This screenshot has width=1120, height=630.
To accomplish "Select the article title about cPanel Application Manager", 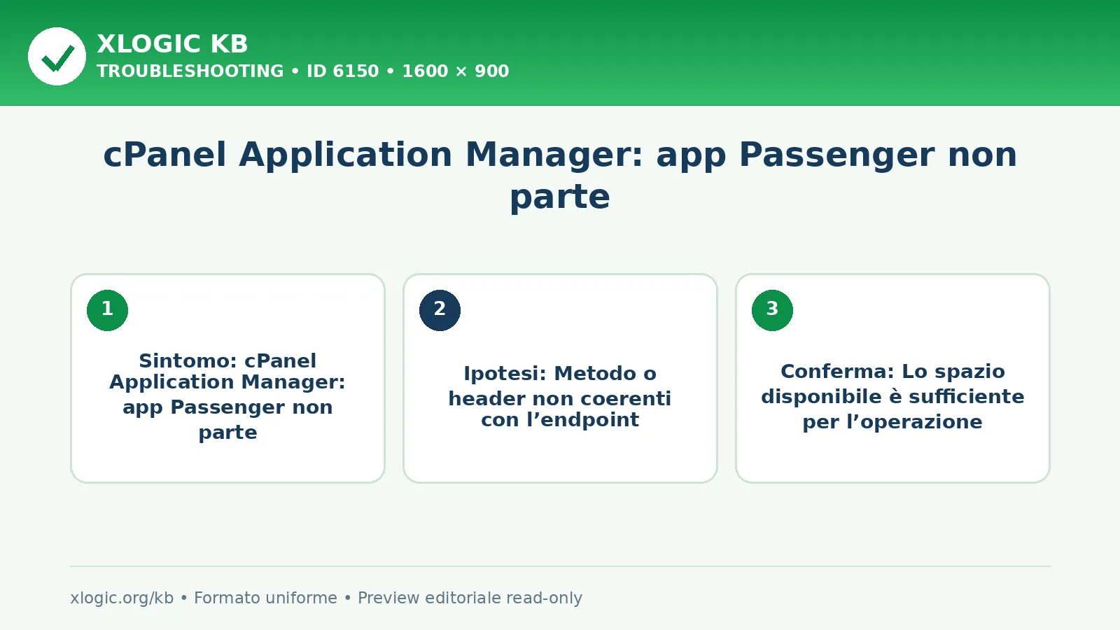I will click(560, 175).
